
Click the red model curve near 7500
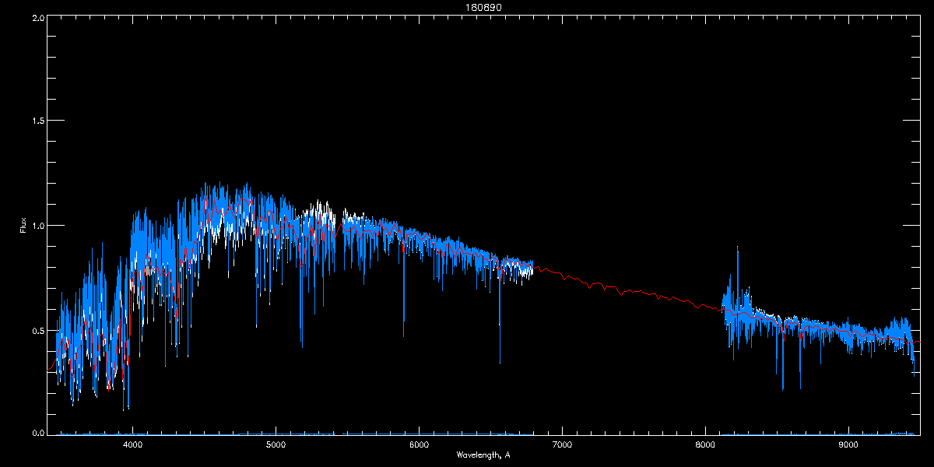[633, 292]
